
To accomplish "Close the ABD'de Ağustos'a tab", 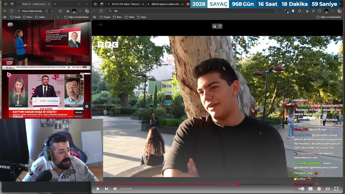I will [x=183, y=4].
